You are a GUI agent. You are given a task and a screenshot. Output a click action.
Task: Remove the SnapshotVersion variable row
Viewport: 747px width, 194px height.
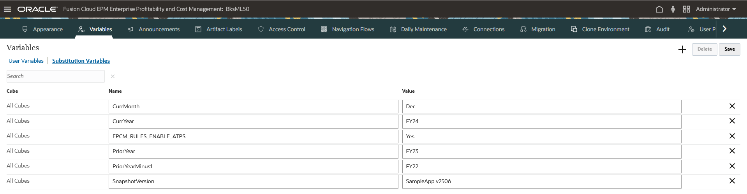[732, 181]
